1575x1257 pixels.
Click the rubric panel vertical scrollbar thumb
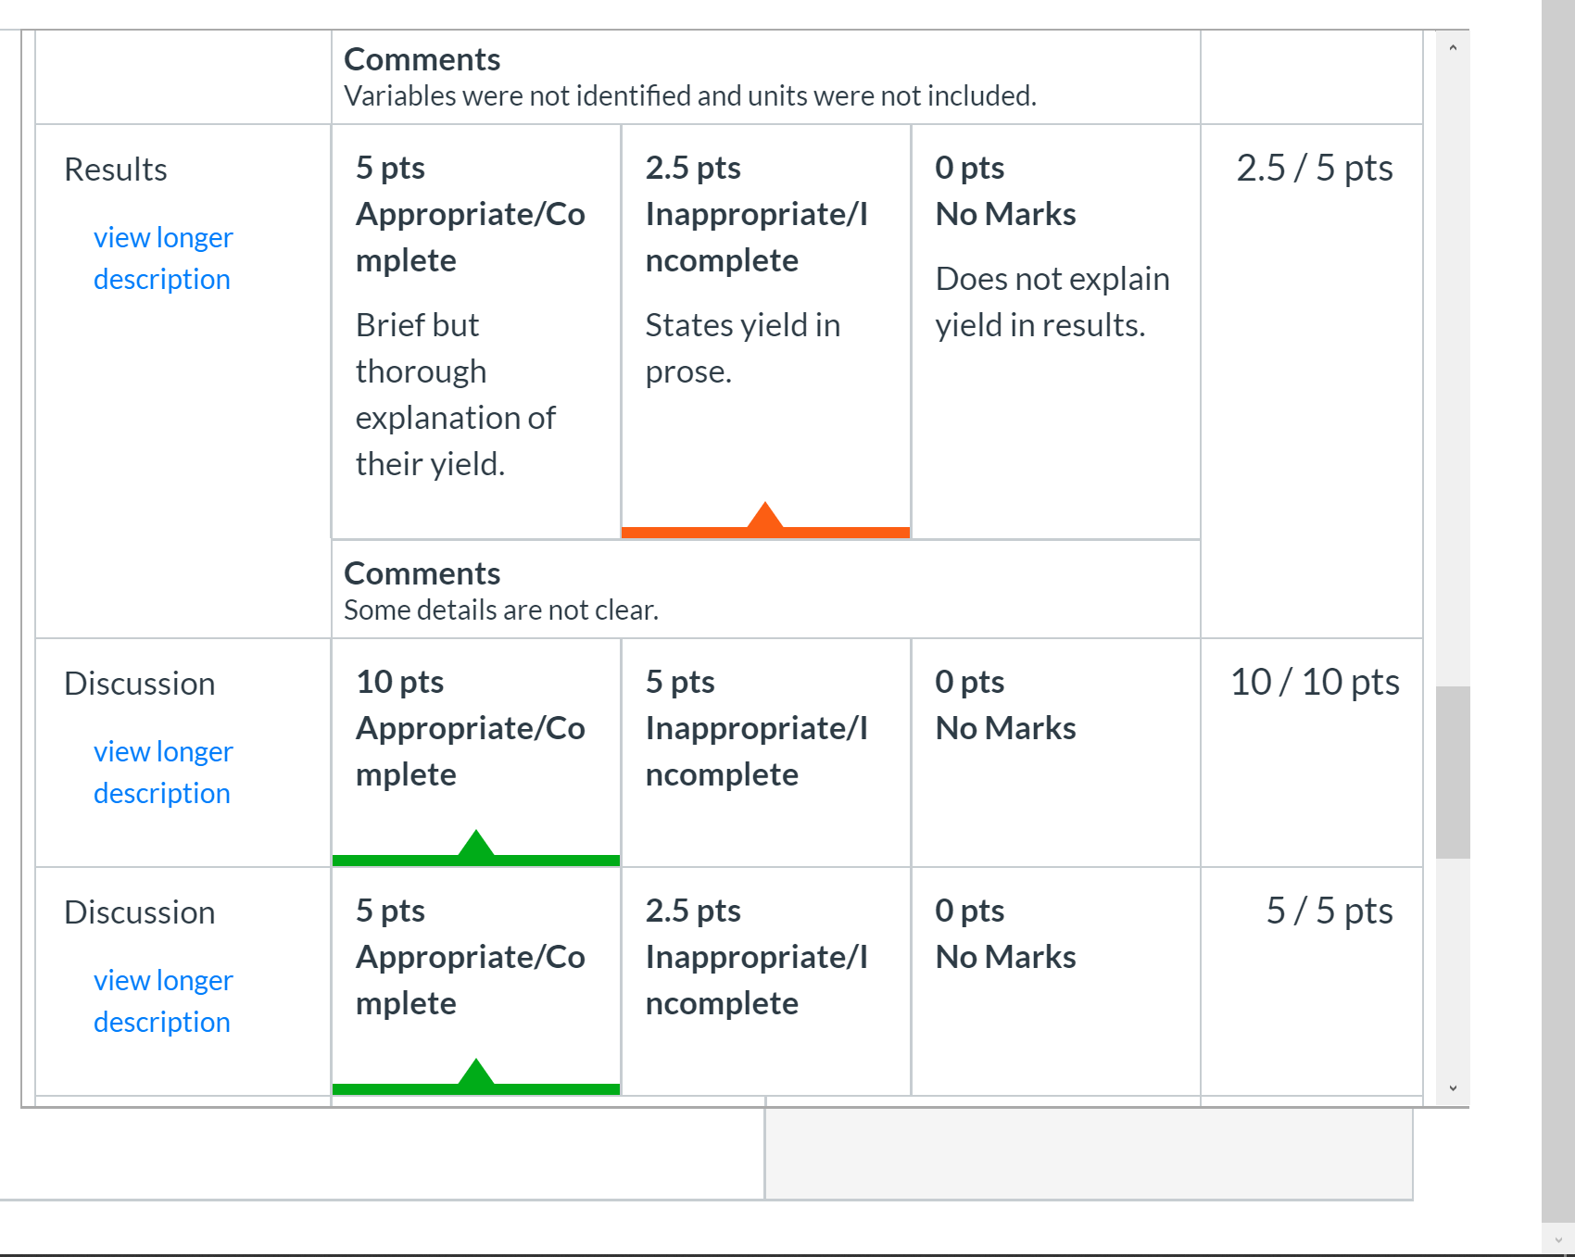point(1453,773)
